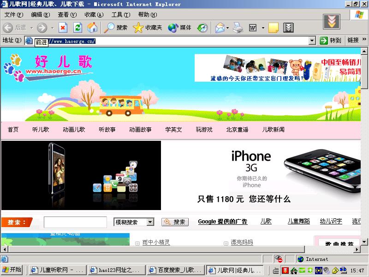This screenshot has height=277, width=369.
Task: Open the 儿歌新闻 nav tab
Action: click(x=273, y=130)
